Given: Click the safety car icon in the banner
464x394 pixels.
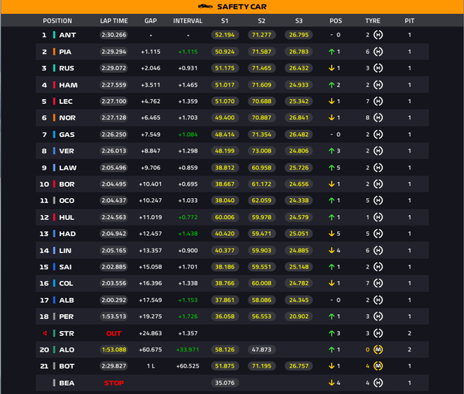Looking at the screenshot, I should pyautogui.click(x=205, y=6).
